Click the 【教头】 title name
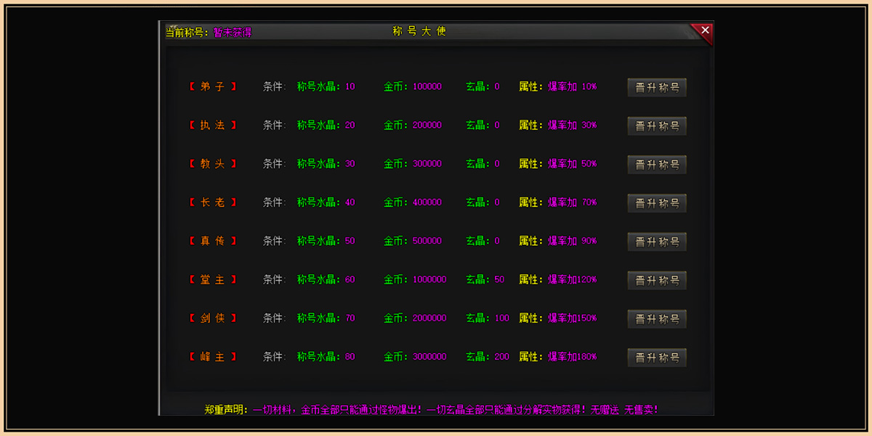Image resolution: width=872 pixels, height=436 pixels. tap(213, 163)
